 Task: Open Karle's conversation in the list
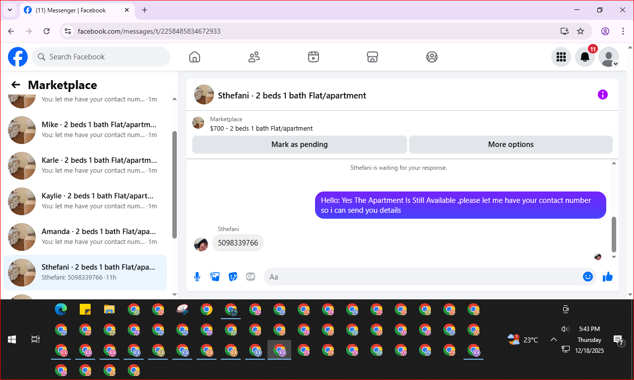click(x=86, y=166)
